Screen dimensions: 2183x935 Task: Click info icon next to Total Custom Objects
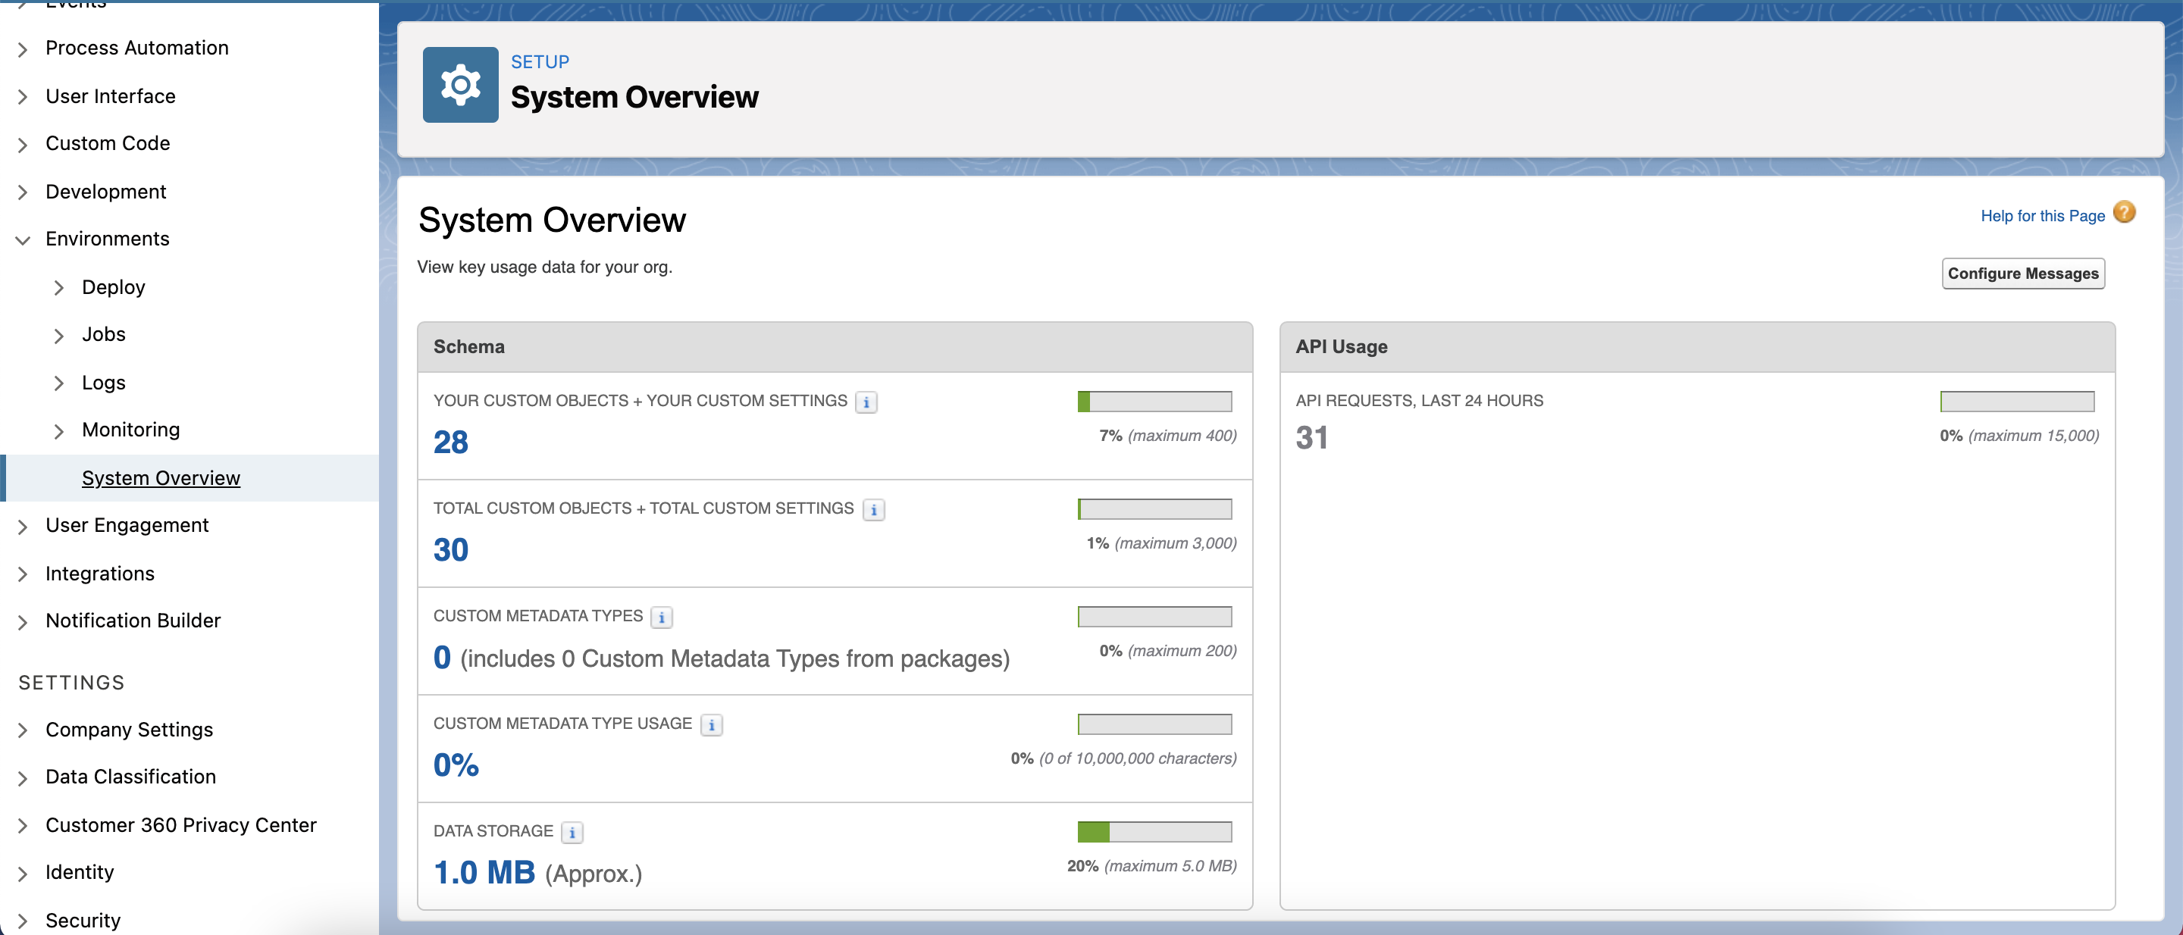(873, 510)
